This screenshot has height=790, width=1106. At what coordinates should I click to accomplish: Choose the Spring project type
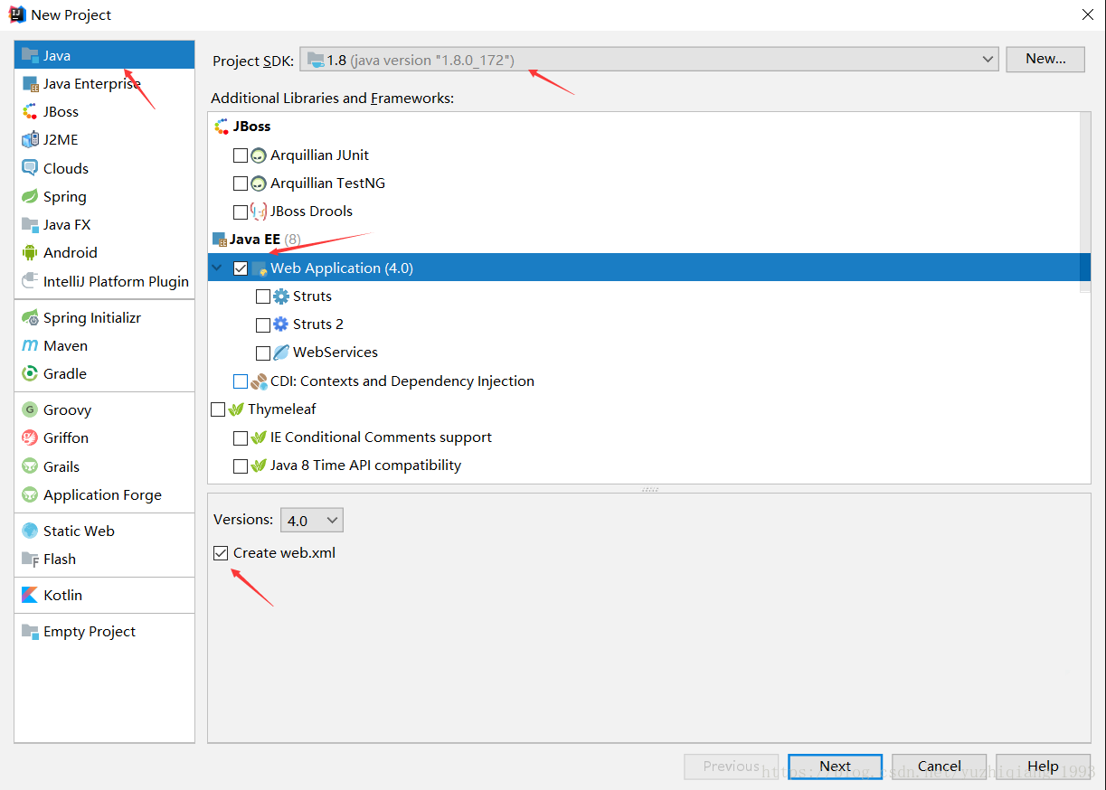104,196
